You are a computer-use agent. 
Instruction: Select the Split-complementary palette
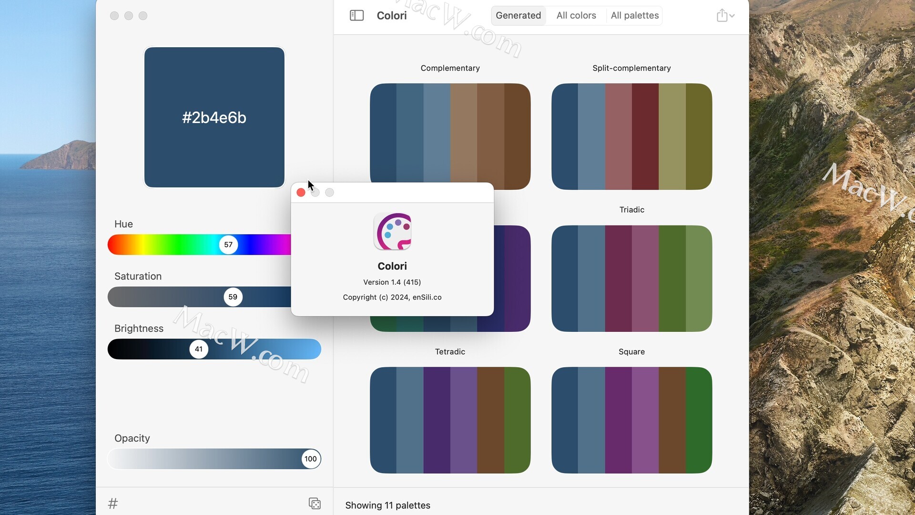coord(631,136)
